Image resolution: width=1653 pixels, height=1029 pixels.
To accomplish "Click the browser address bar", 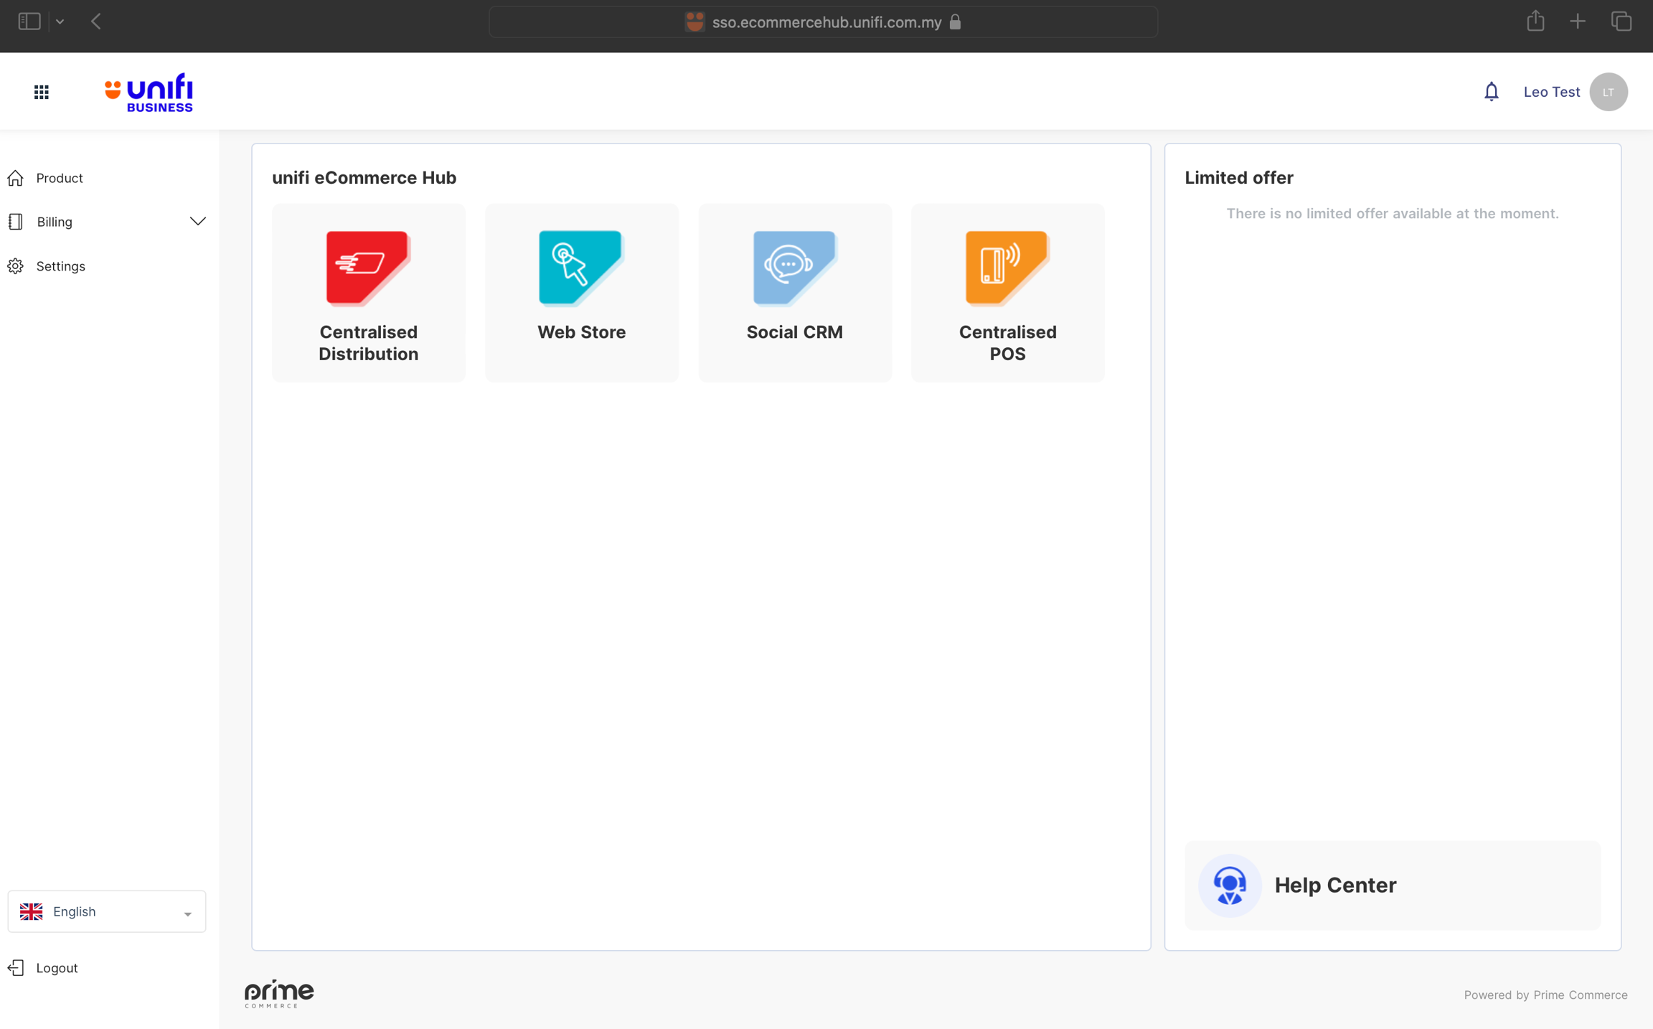I will pyautogui.click(x=823, y=22).
